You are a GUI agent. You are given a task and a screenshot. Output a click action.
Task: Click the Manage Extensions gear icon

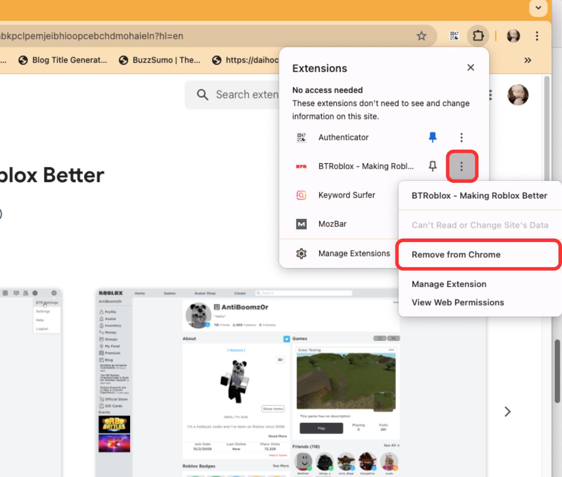301,254
